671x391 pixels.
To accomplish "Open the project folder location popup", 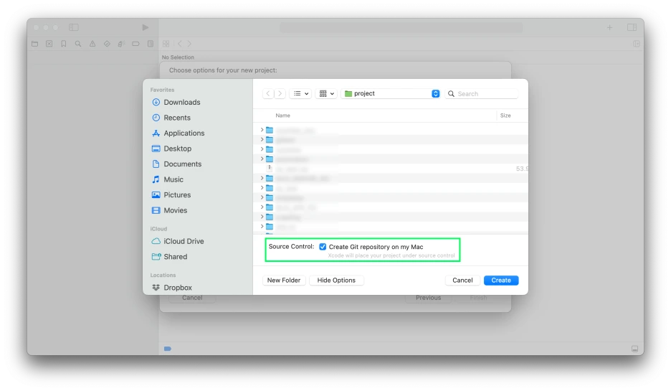I will [x=391, y=93].
